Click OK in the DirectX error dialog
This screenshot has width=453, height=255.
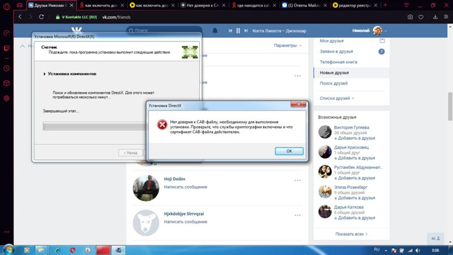(x=289, y=151)
